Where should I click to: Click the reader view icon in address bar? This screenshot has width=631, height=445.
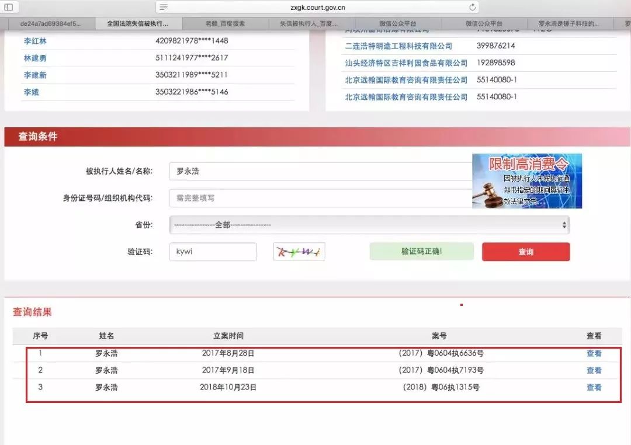164,7
